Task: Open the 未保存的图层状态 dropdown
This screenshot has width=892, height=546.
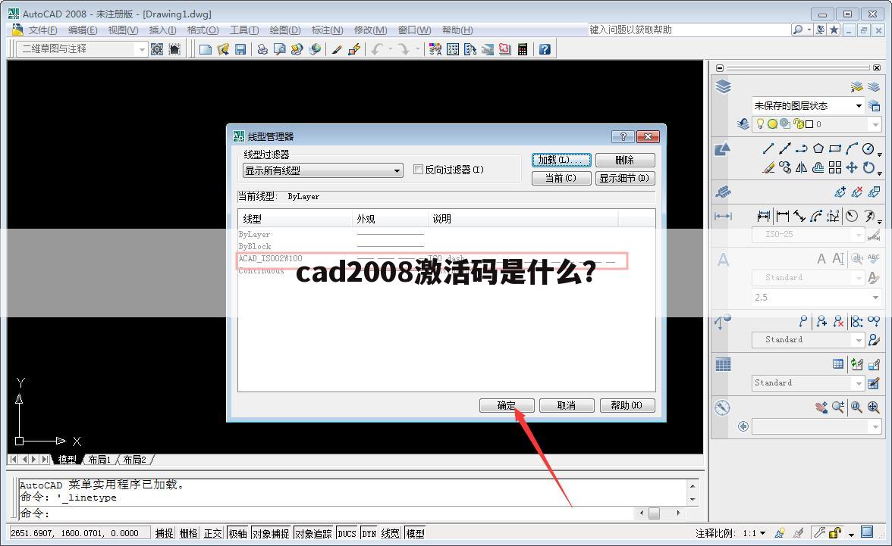Action: click(808, 106)
